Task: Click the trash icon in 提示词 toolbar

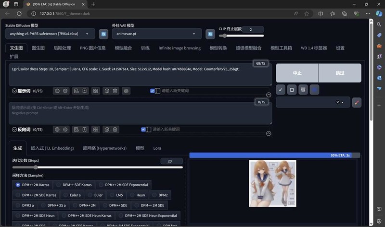Action: (115, 91)
